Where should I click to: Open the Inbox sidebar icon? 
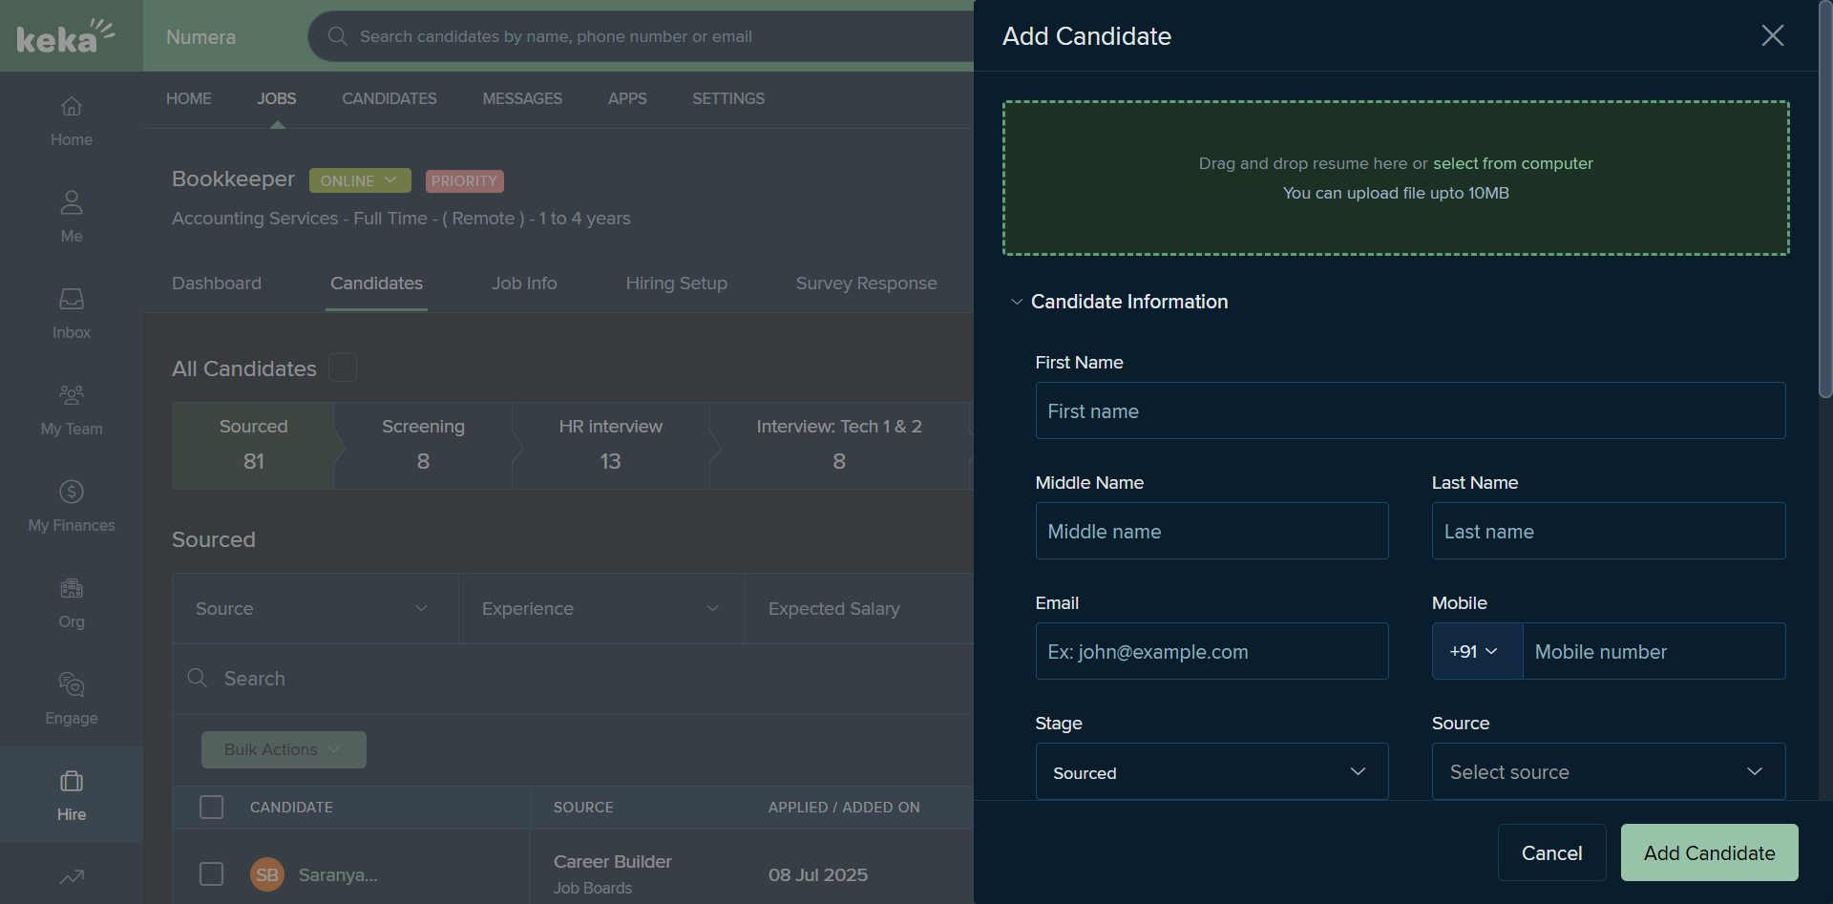click(x=72, y=299)
